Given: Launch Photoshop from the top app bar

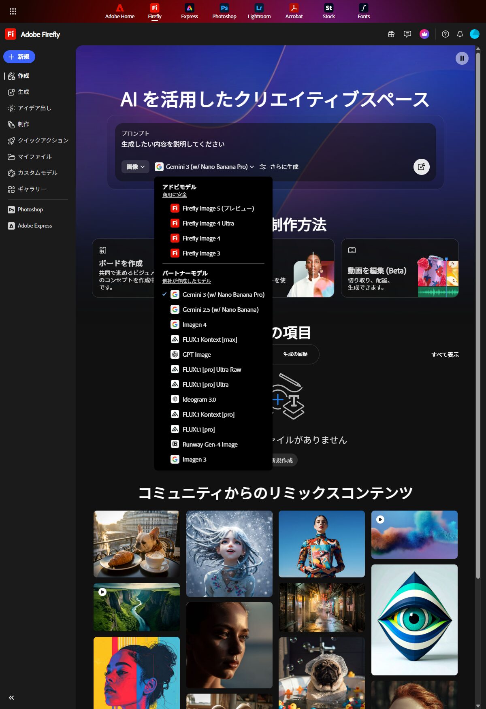Looking at the screenshot, I should click(224, 11).
